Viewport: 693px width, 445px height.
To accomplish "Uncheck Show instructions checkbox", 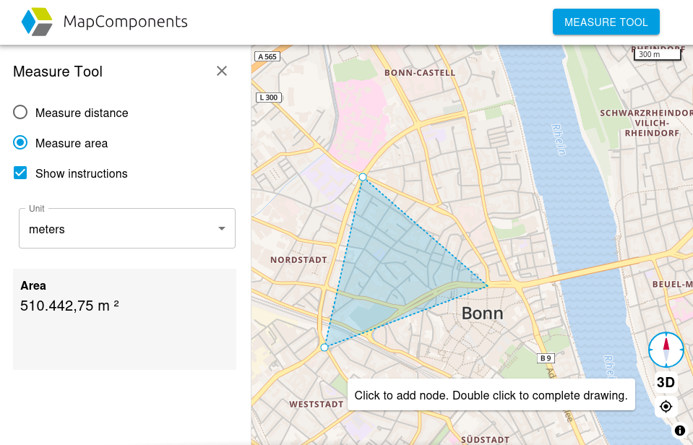I will click(20, 173).
